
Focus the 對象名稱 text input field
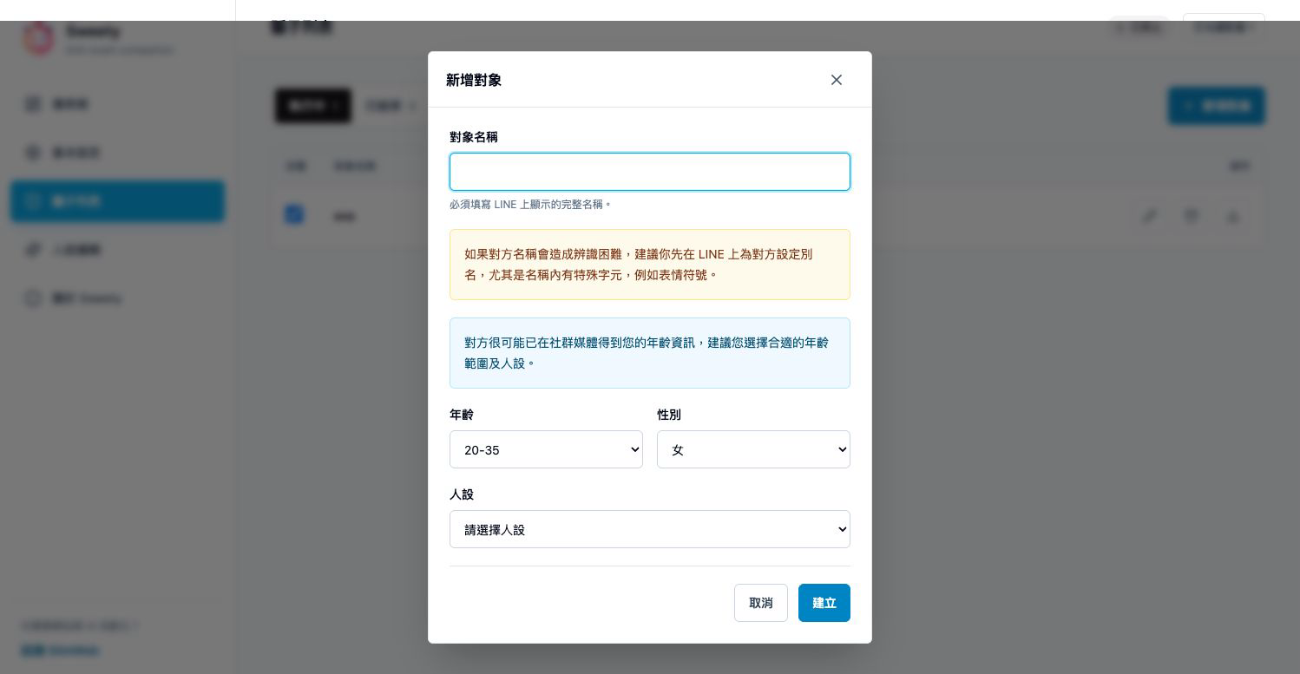coord(650,172)
